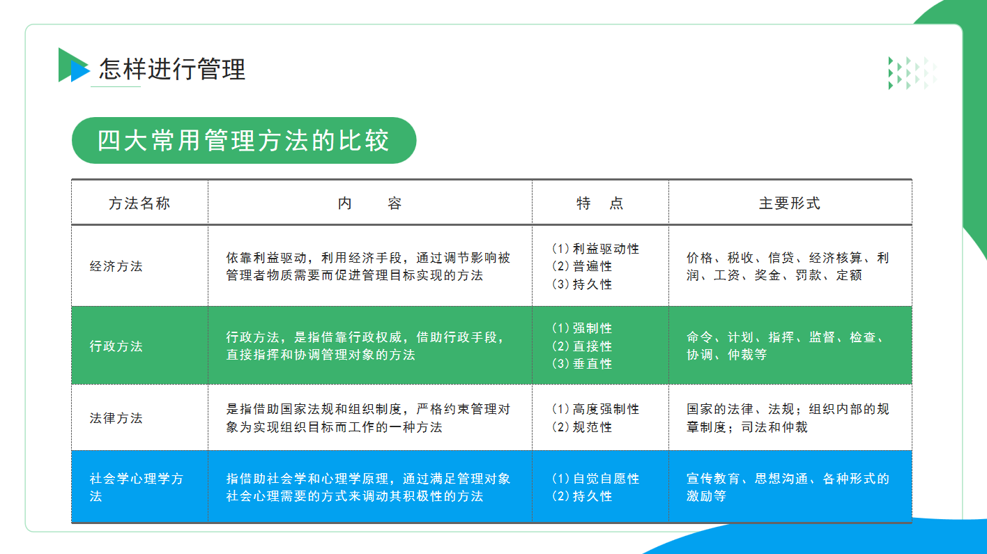Image resolution: width=987 pixels, height=554 pixels.
Task: Select the "特点" column header
Action: click(600, 203)
